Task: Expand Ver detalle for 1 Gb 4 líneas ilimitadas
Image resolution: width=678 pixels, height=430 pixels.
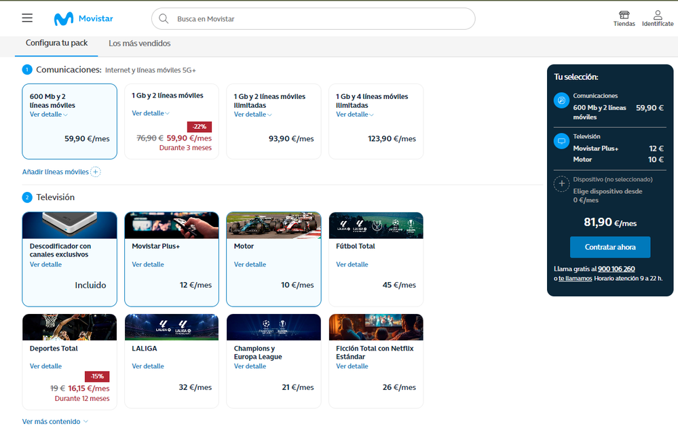Action: tap(354, 115)
